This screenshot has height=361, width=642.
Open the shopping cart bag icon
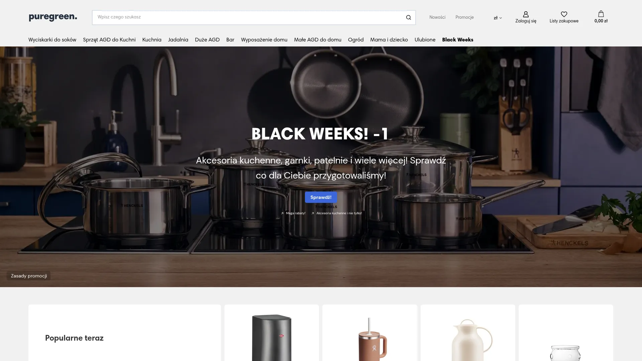601,14
